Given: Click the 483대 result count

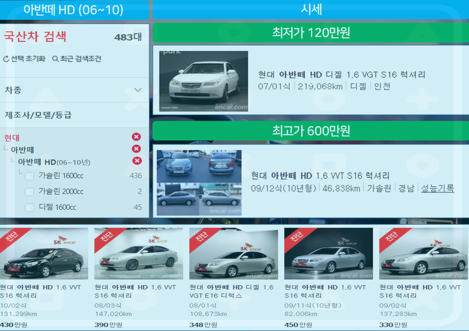Looking at the screenshot, I should [x=128, y=37].
